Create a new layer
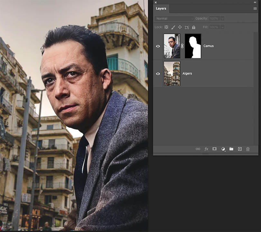 (x=240, y=149)
